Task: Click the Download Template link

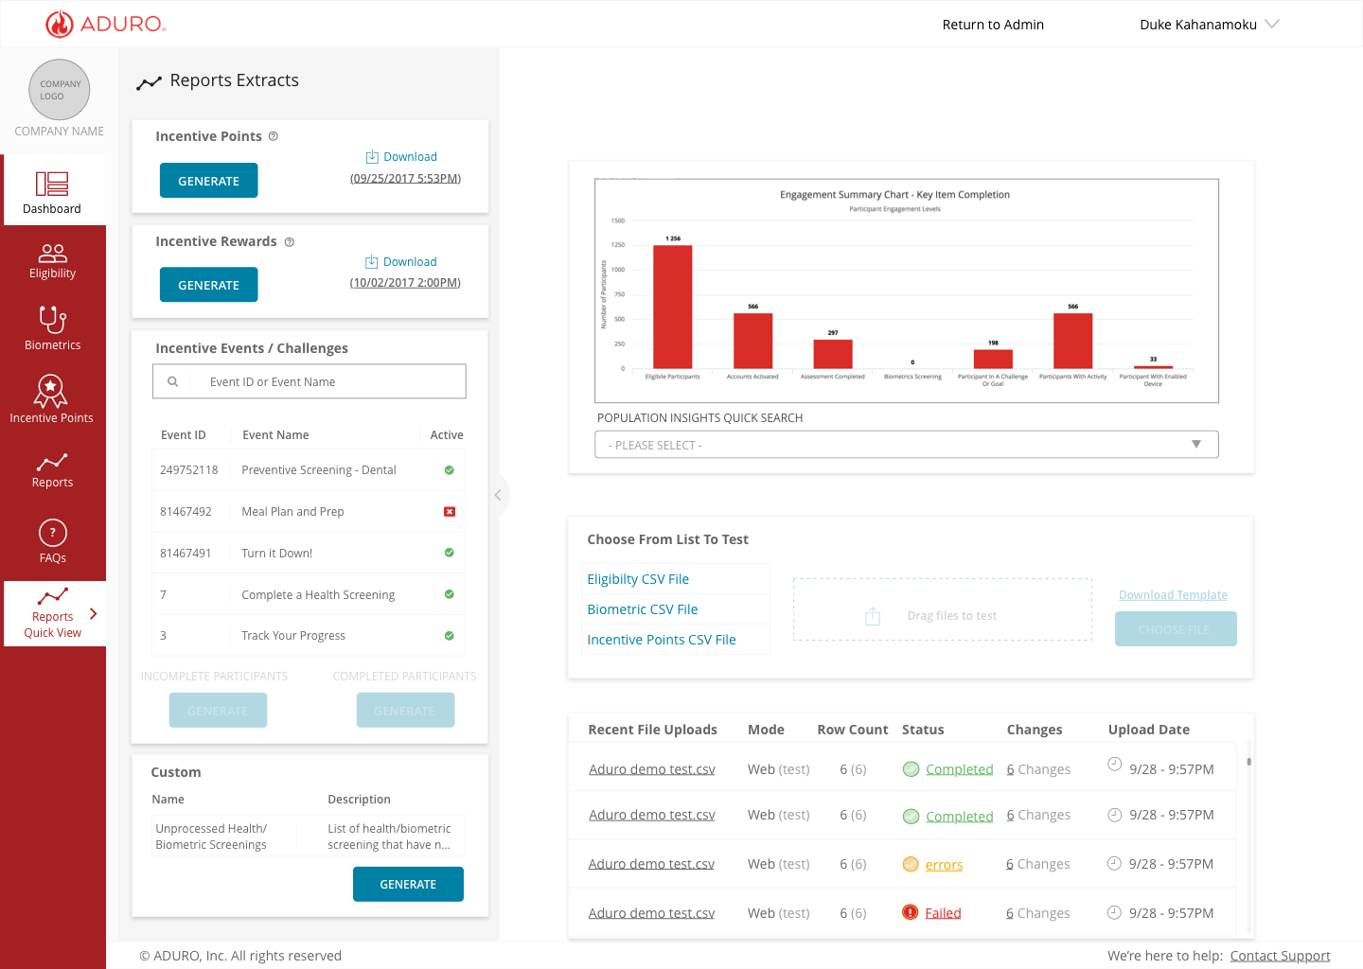Action: [1173, 595]
